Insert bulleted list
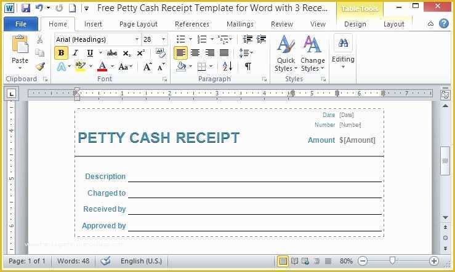The width and height of the screenshot is (455, 272). (181, 39)
